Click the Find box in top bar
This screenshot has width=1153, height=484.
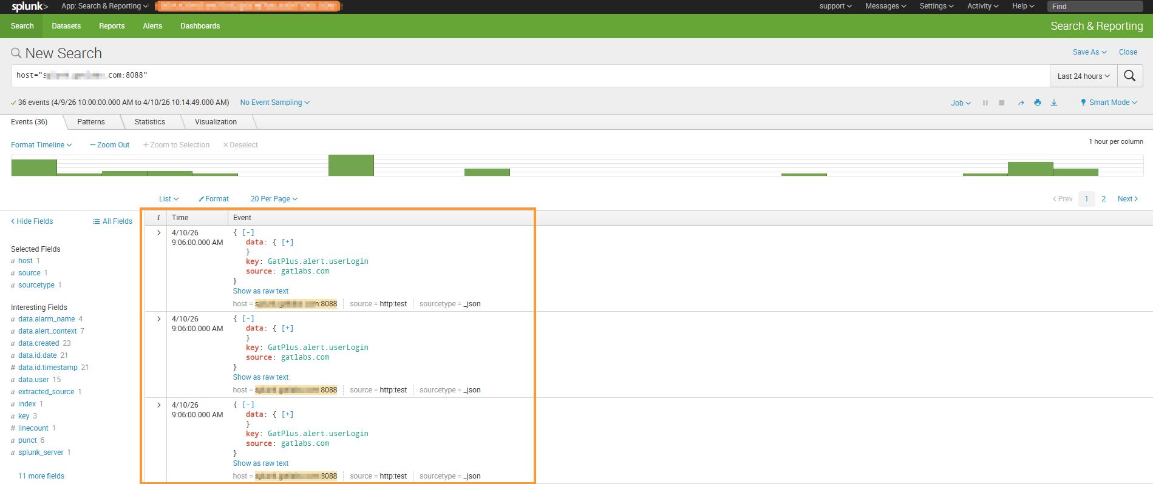click(1095, 6)
